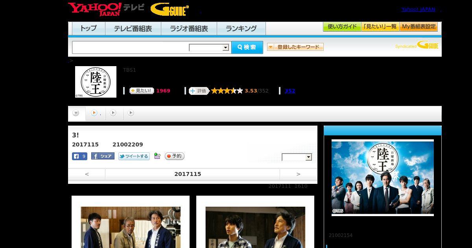Click the 1969 want-to-watch count
The image size is (472, 248).
[163, 91]
